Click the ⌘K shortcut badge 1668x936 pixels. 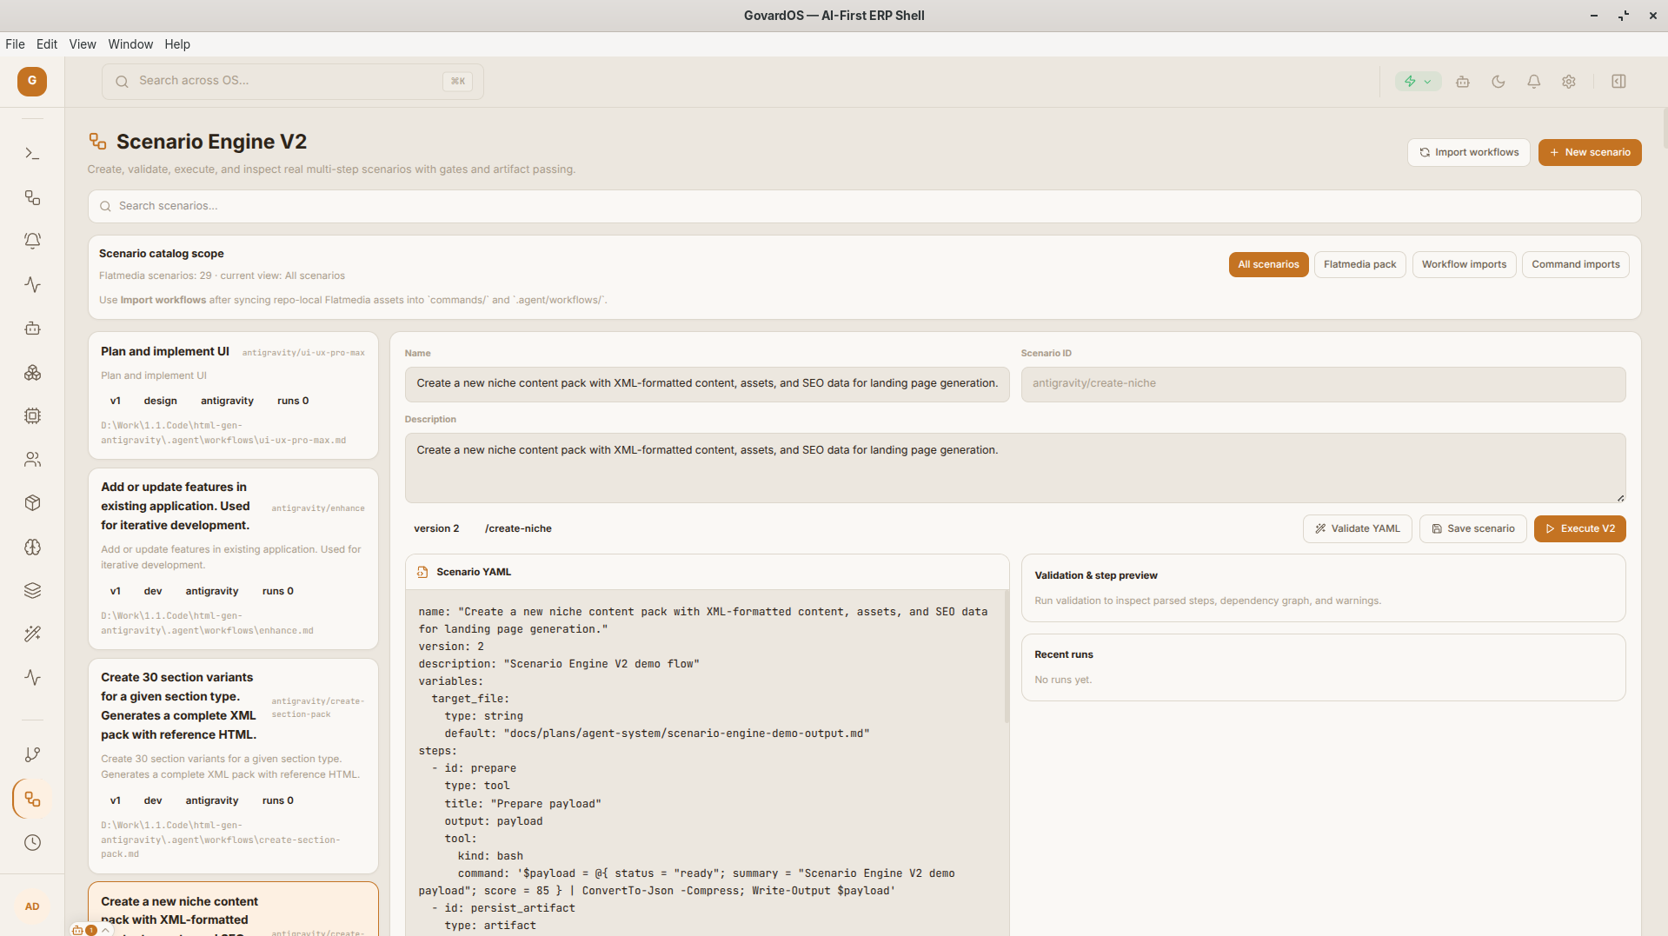click(457, 82)
